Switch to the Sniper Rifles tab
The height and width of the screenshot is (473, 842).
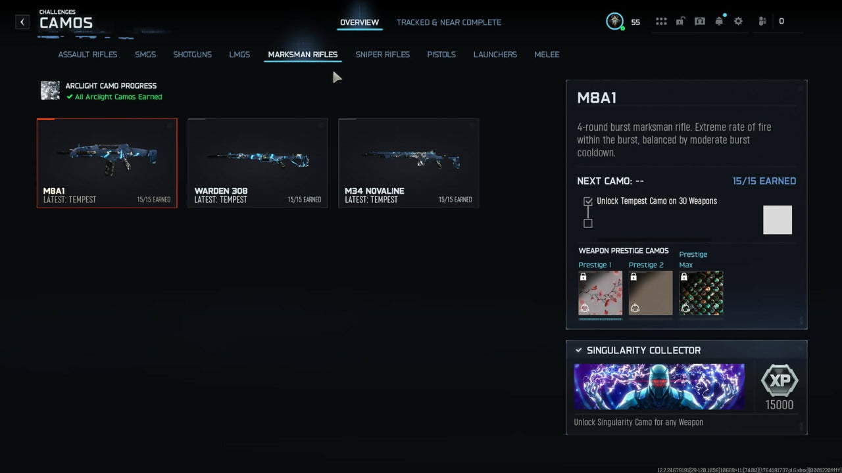(x=382, y=55)
